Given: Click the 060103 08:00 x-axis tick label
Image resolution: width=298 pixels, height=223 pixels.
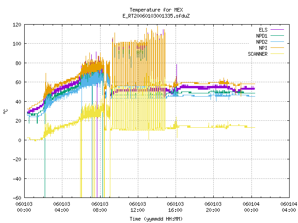Looking at the screenshot, I should [x=100, y=207].
